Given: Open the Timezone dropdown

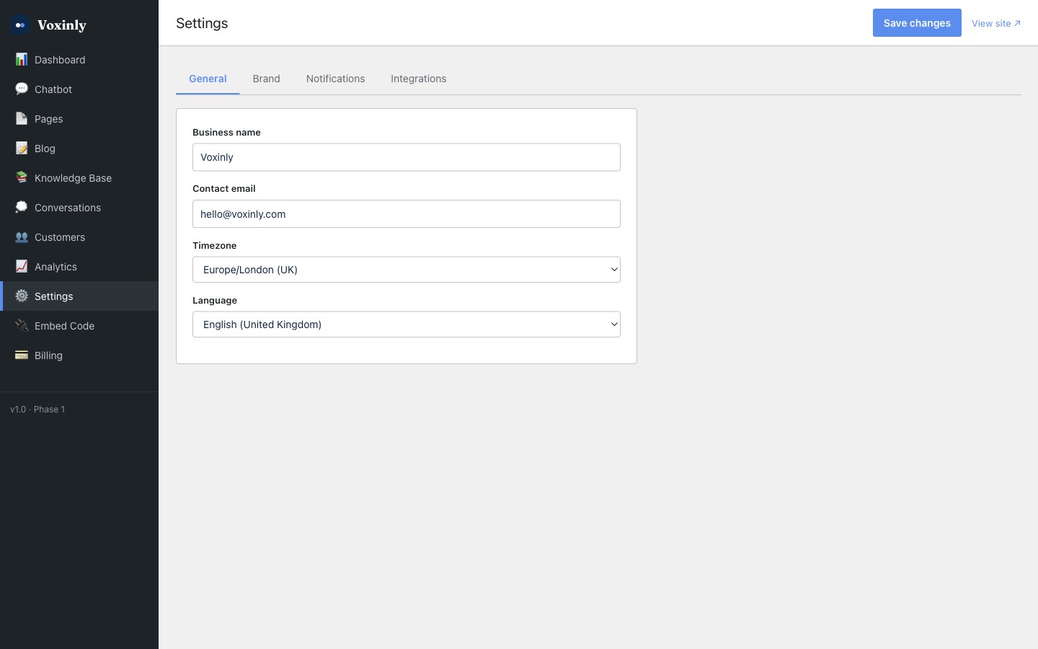Looking at the screenshot, I should coord(407,270).
